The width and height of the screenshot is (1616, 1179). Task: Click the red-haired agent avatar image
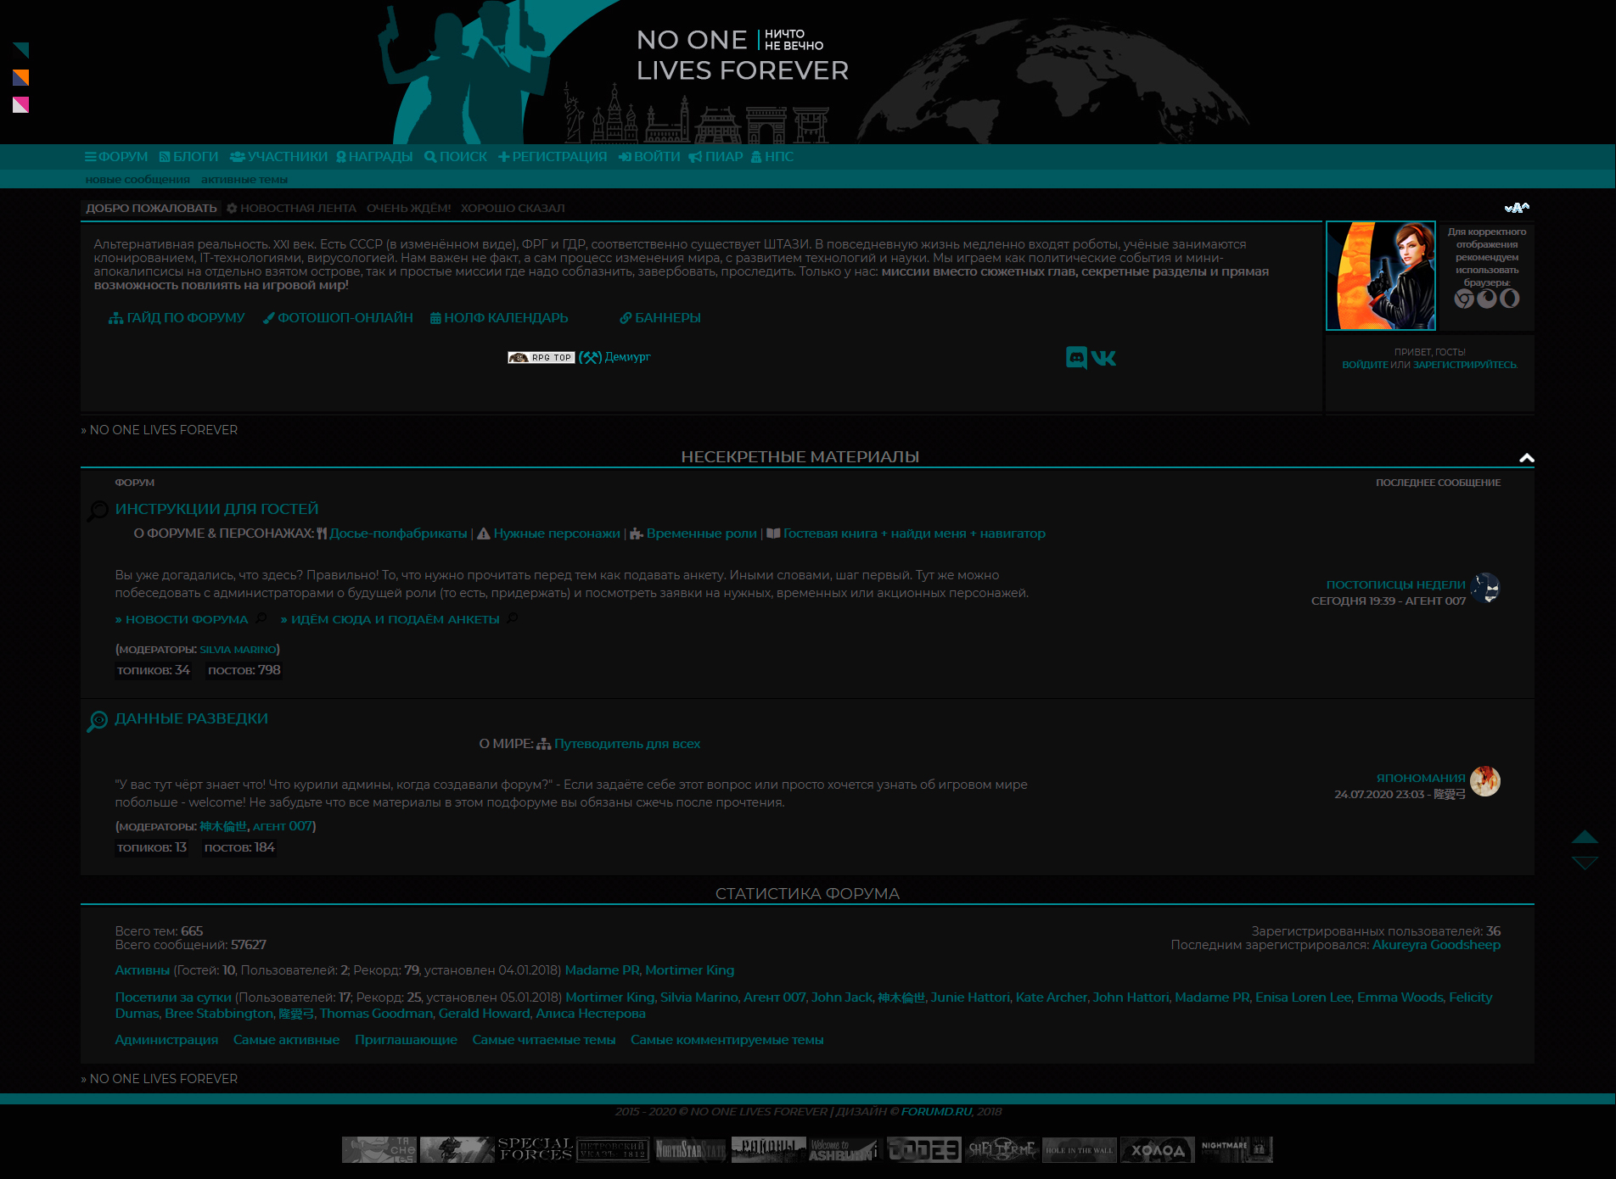point(1381,276)
